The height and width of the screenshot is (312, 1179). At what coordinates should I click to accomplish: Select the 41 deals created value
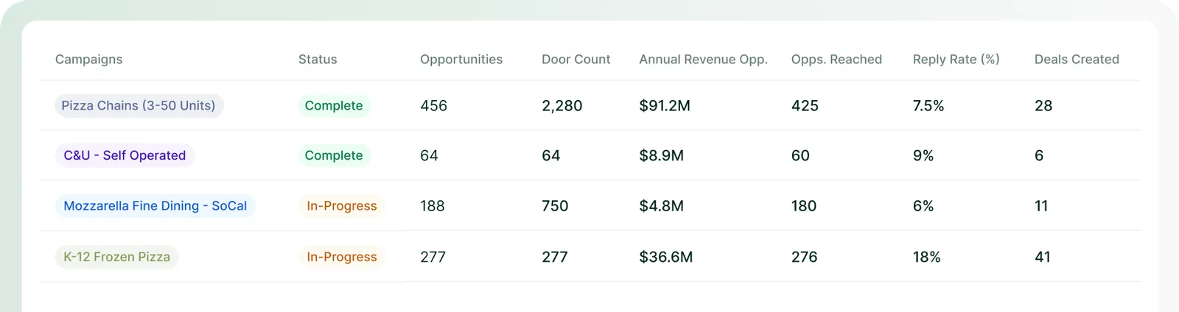pos(1043,257)
